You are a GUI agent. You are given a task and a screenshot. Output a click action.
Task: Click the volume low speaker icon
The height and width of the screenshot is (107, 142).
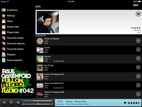[x=23, y=104]
